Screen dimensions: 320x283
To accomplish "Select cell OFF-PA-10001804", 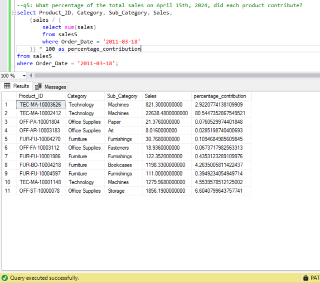I will tap(41, 122).
